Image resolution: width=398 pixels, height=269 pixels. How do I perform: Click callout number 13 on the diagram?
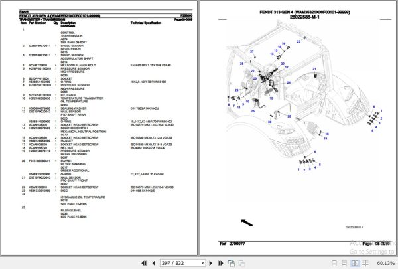(x=272, y=54)
